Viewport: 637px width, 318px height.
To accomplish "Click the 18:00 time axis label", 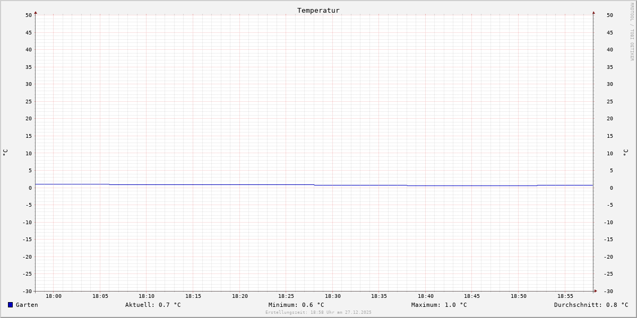I will 54,296.
